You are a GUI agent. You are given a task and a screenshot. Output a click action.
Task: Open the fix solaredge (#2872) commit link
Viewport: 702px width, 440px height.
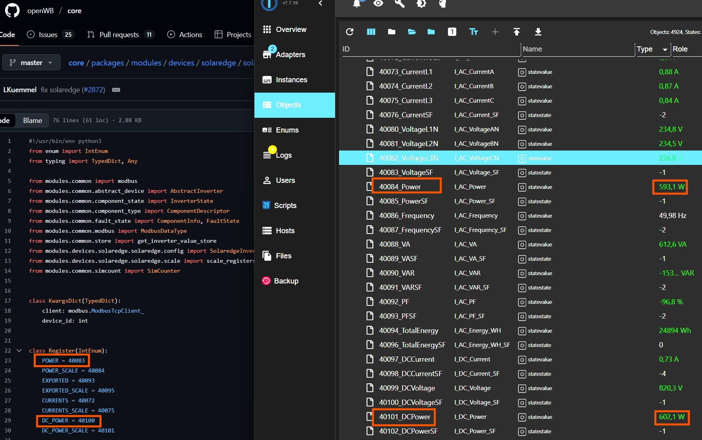(73, 89)
